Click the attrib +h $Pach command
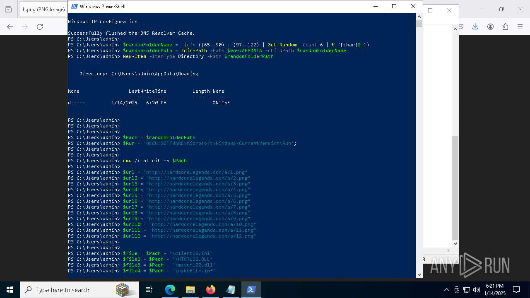Viewport: 530px width, 298px height. tap(155, 161)
